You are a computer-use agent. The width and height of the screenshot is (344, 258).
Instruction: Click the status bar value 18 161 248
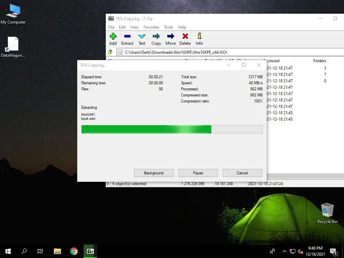point(223,184)
